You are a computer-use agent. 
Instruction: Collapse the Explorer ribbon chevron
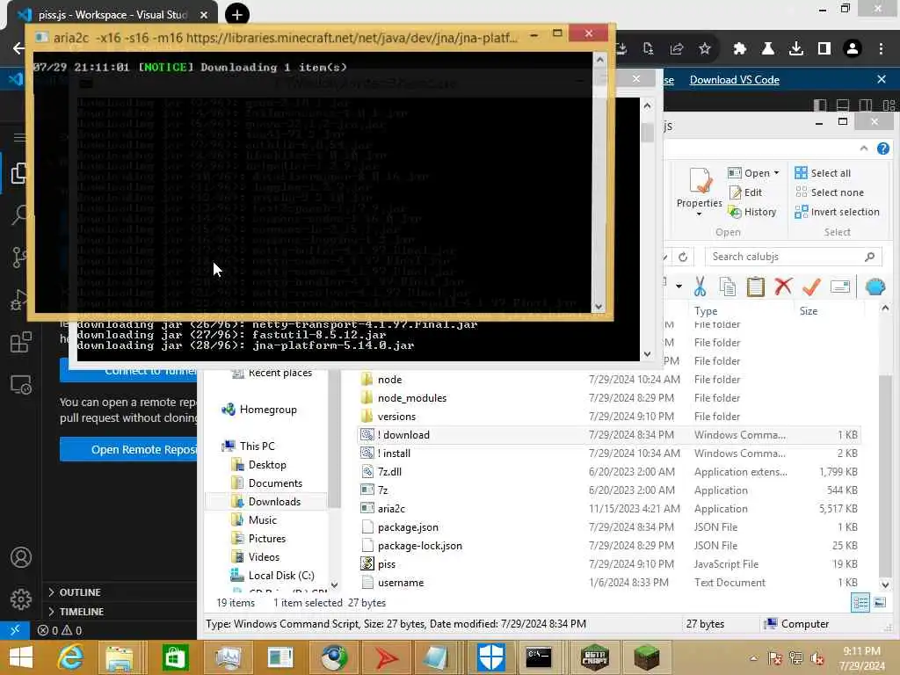coord(864,149)
